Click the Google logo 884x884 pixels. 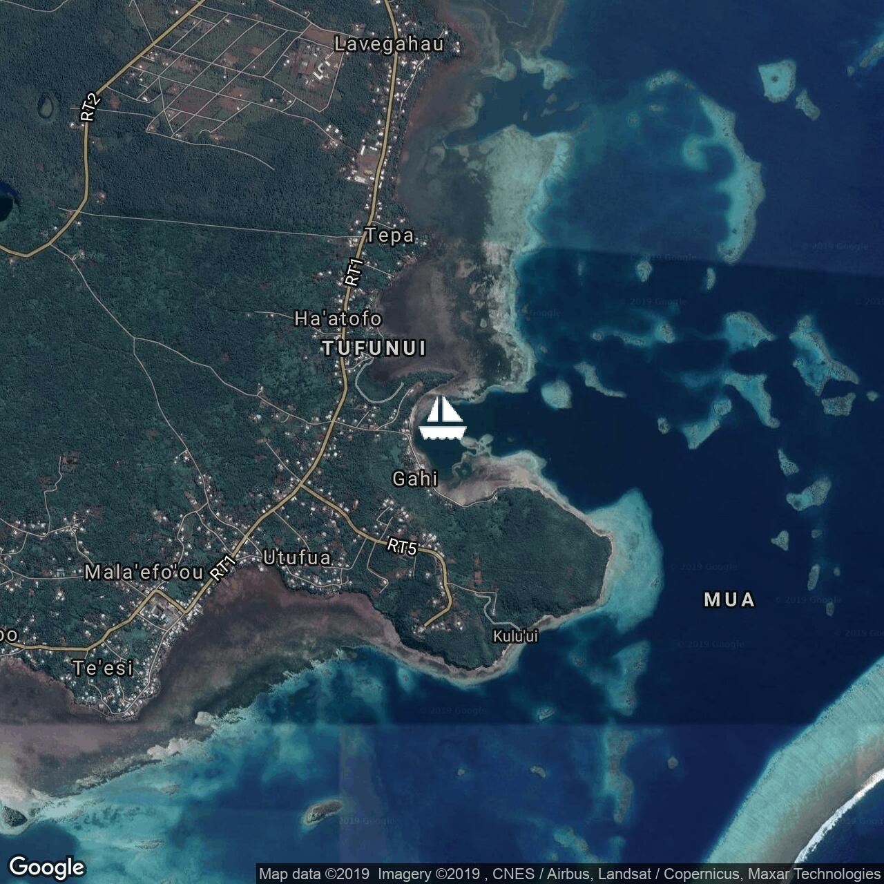click(47, 867)
